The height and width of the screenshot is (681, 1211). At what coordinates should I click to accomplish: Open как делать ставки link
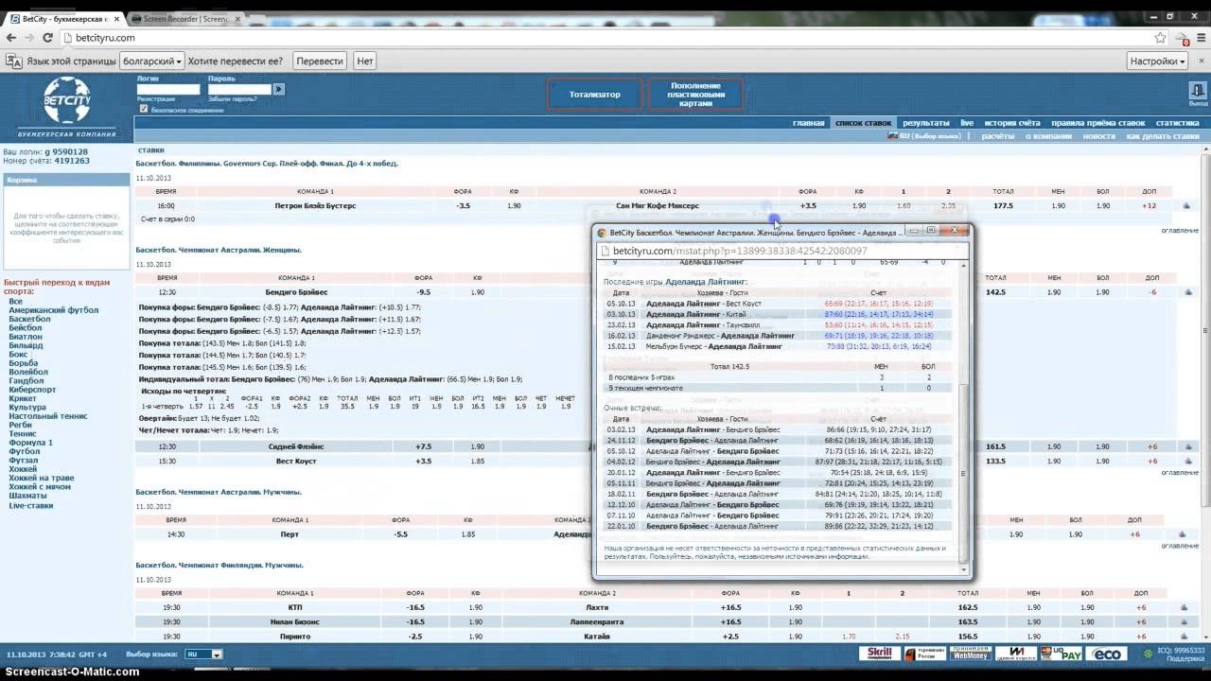[x=1163, y=136]
